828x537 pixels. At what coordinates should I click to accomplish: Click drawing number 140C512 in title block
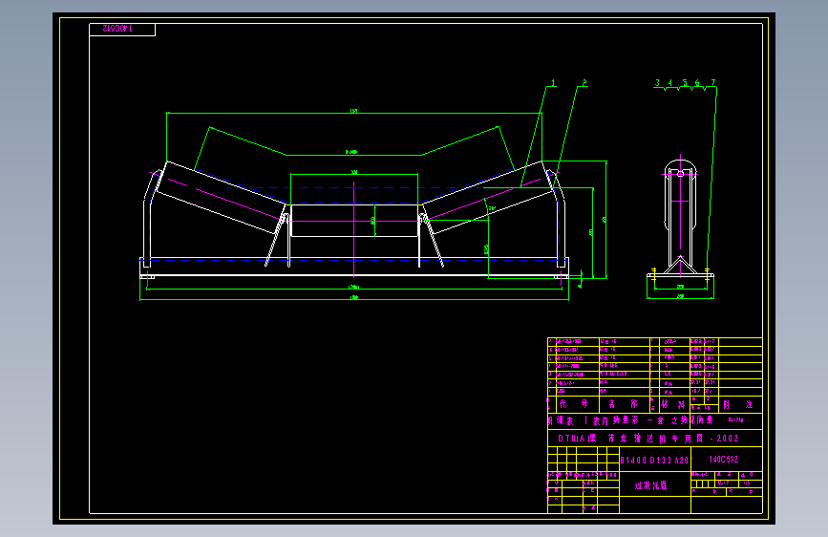point(724,460)
